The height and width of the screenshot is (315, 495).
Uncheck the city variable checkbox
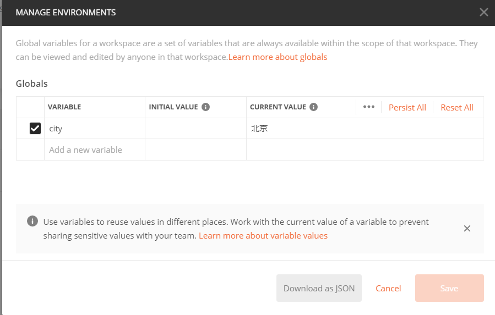point(35,129)
